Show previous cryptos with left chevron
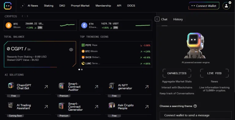The image size is (235, 120). (x=22, y=16)
